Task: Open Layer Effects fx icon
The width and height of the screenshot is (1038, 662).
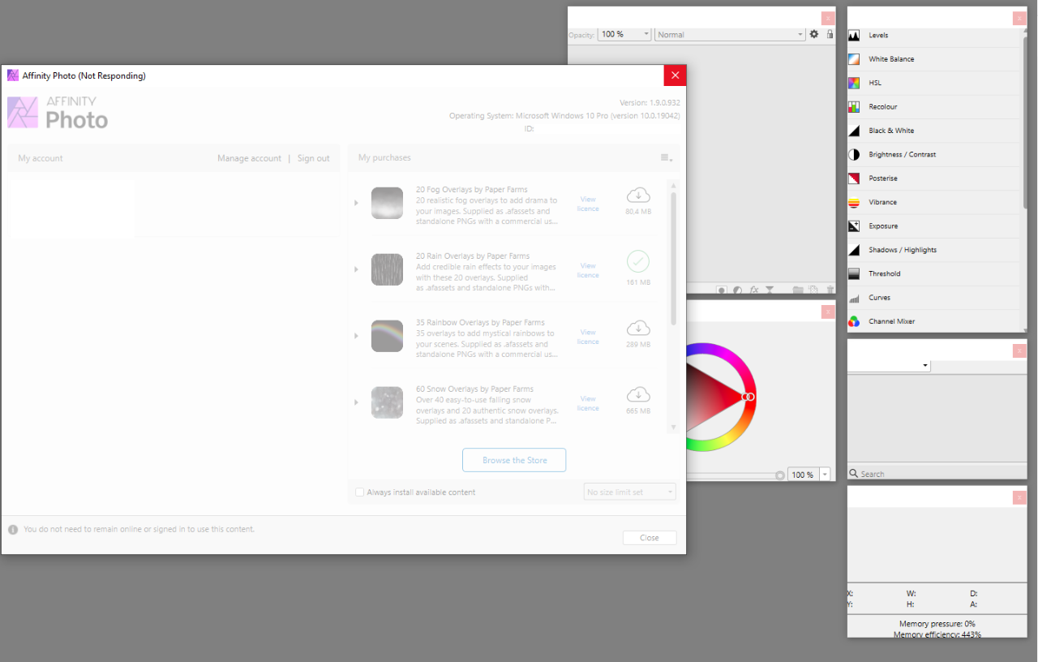Action: pyautogui.click(x=754, y=289)
